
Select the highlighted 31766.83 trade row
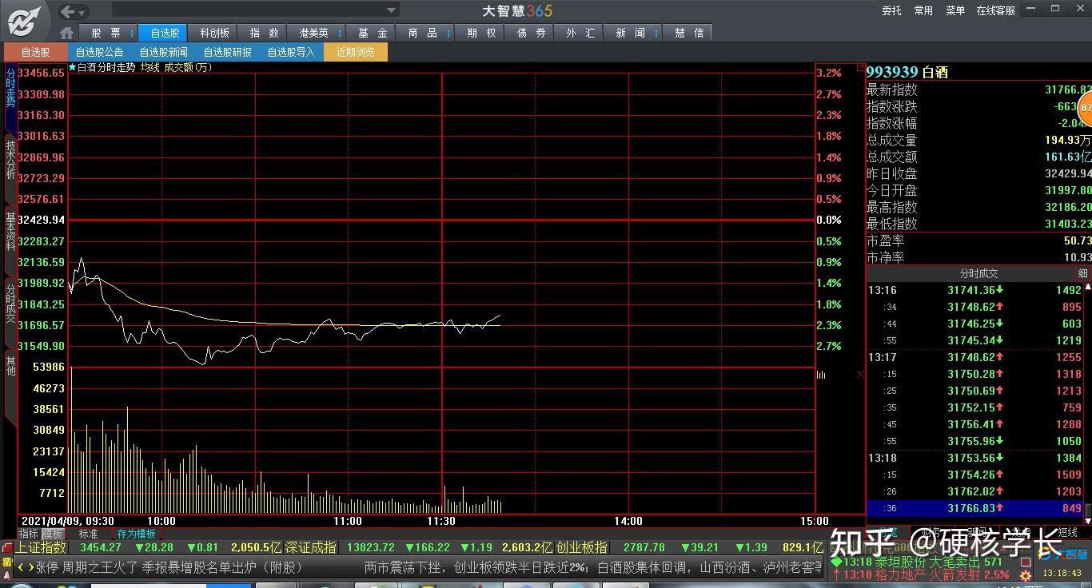tap(974, 508)
